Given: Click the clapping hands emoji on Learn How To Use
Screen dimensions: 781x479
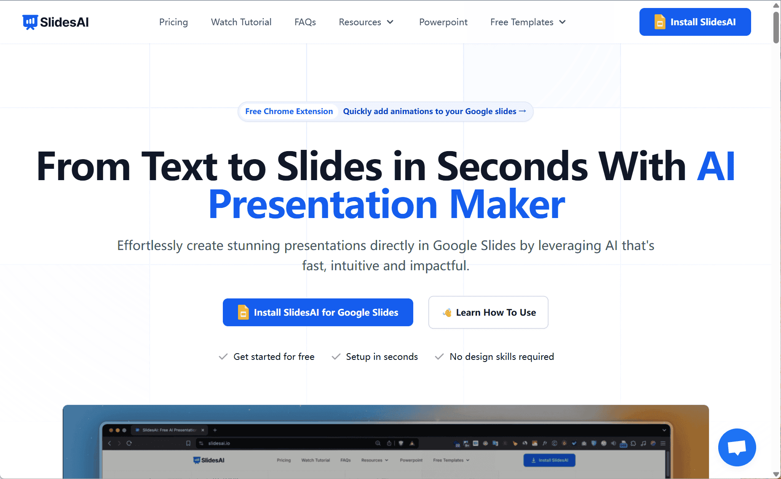Looking at the screenshot, I should pyautogui.click(x=447, y=312).
